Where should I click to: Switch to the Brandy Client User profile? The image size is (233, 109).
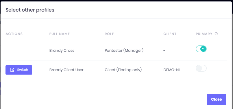click(19, 70)
